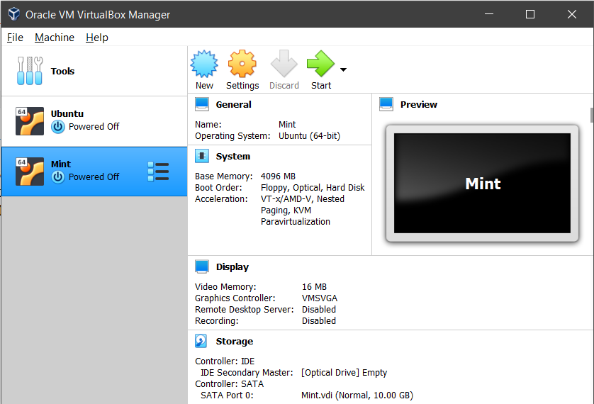Click the General section monitor icon
The height and width of the screenshot is (404, 594).
[x=202, y=104]
